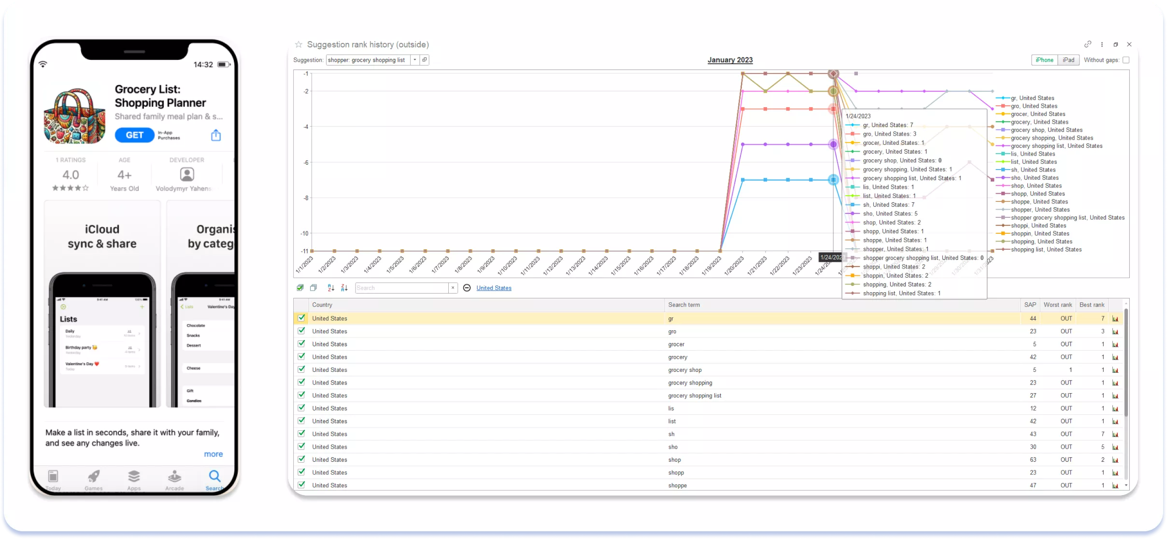Click the favorite star beside Suggestion rank history

[299, 44]
